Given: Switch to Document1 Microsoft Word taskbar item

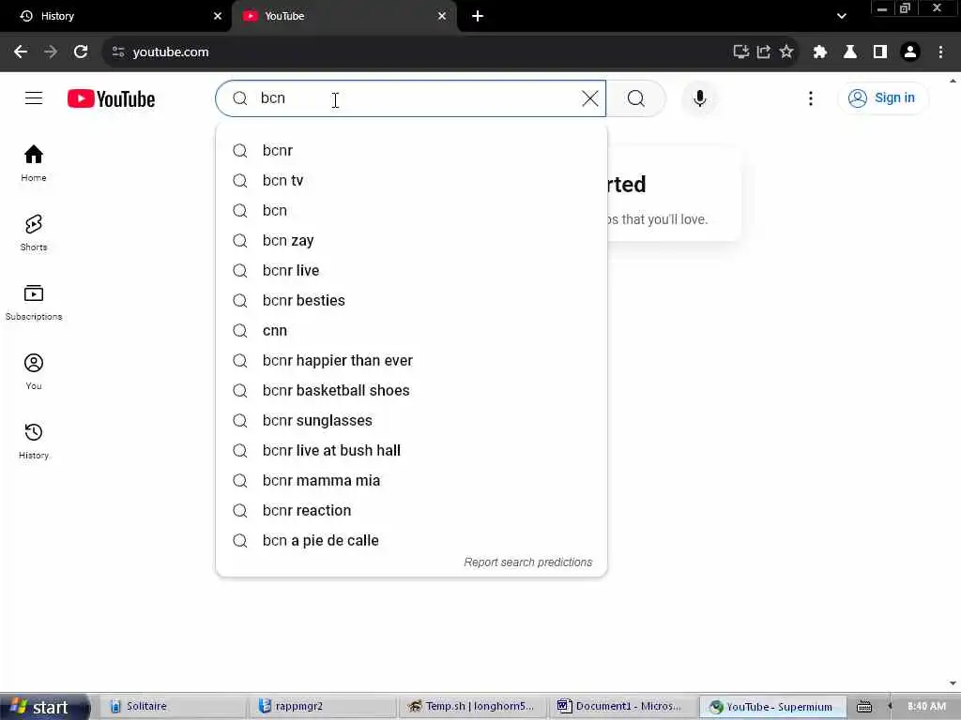Looking at the screenshot, I should tap(623, 707).
